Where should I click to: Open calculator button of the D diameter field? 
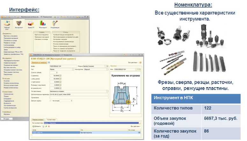point(61,76)
